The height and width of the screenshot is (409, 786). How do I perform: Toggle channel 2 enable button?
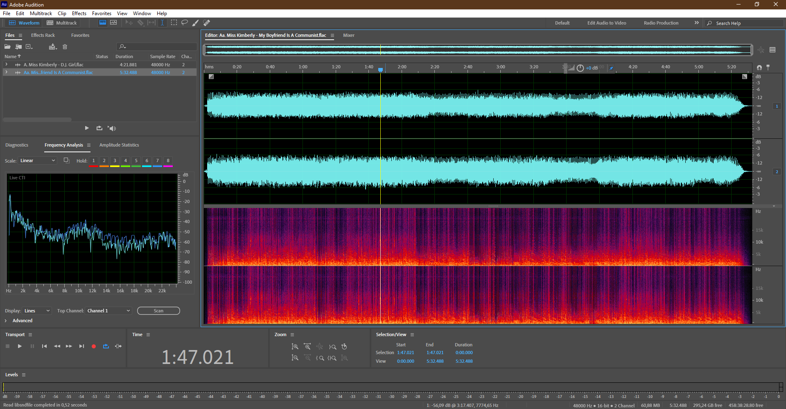coord(777,172)
